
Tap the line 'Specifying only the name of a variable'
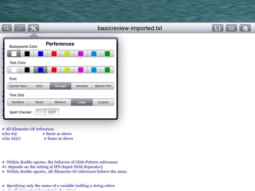pyautogui.click(x=58, y=186)
